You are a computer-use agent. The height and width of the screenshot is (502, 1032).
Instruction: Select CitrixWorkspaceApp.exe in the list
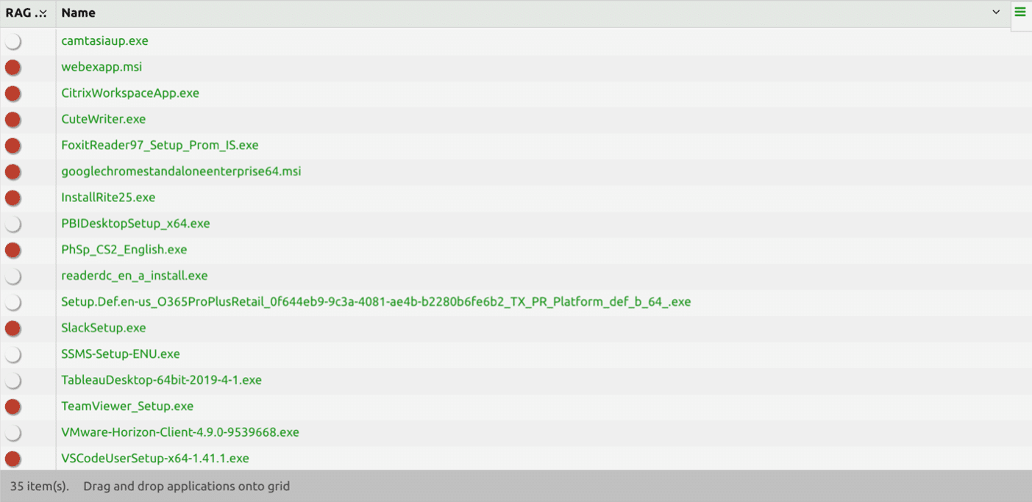[130, 93]
